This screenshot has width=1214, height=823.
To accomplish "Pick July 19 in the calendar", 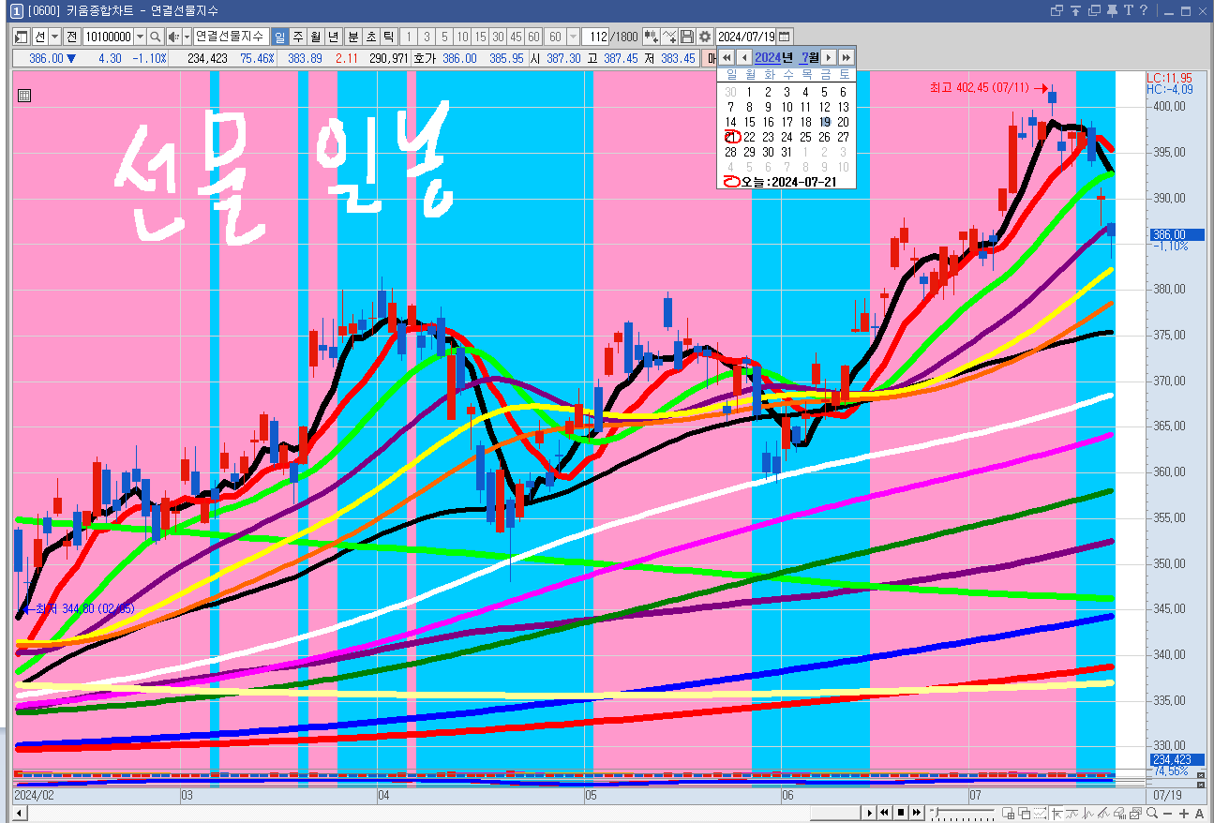I will point(825,122).
